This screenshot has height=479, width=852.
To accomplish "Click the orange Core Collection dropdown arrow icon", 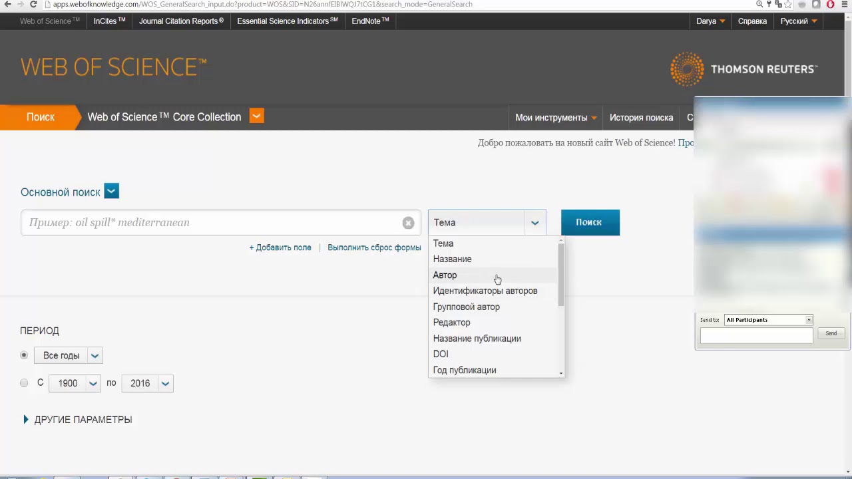I will point(256,116).
